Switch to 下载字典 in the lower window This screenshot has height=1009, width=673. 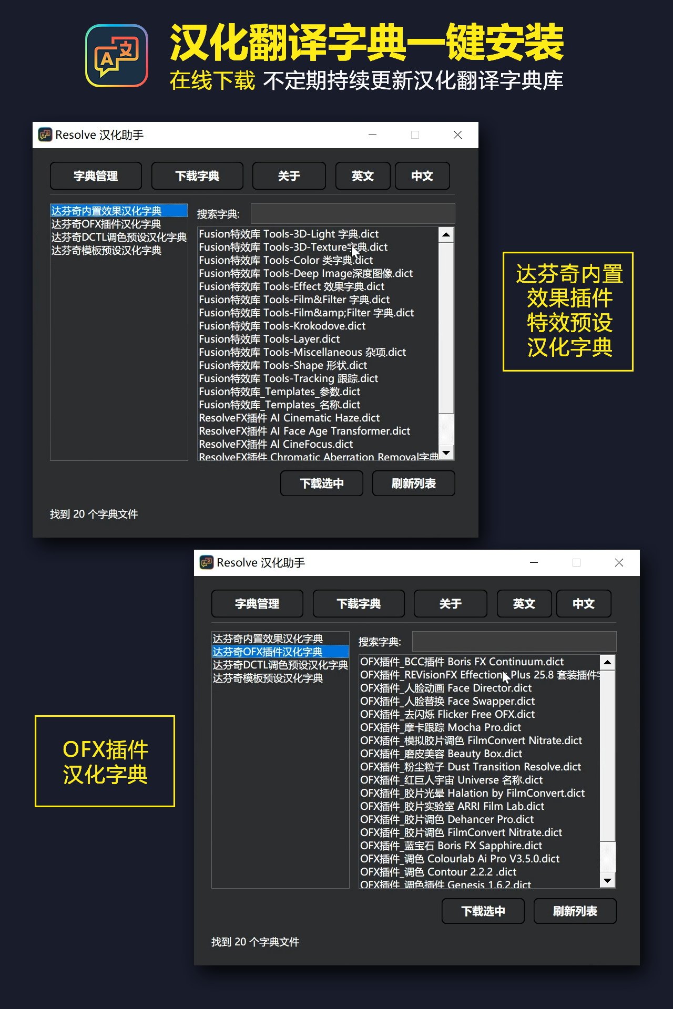pyautogui.click(x=359, y=603)
